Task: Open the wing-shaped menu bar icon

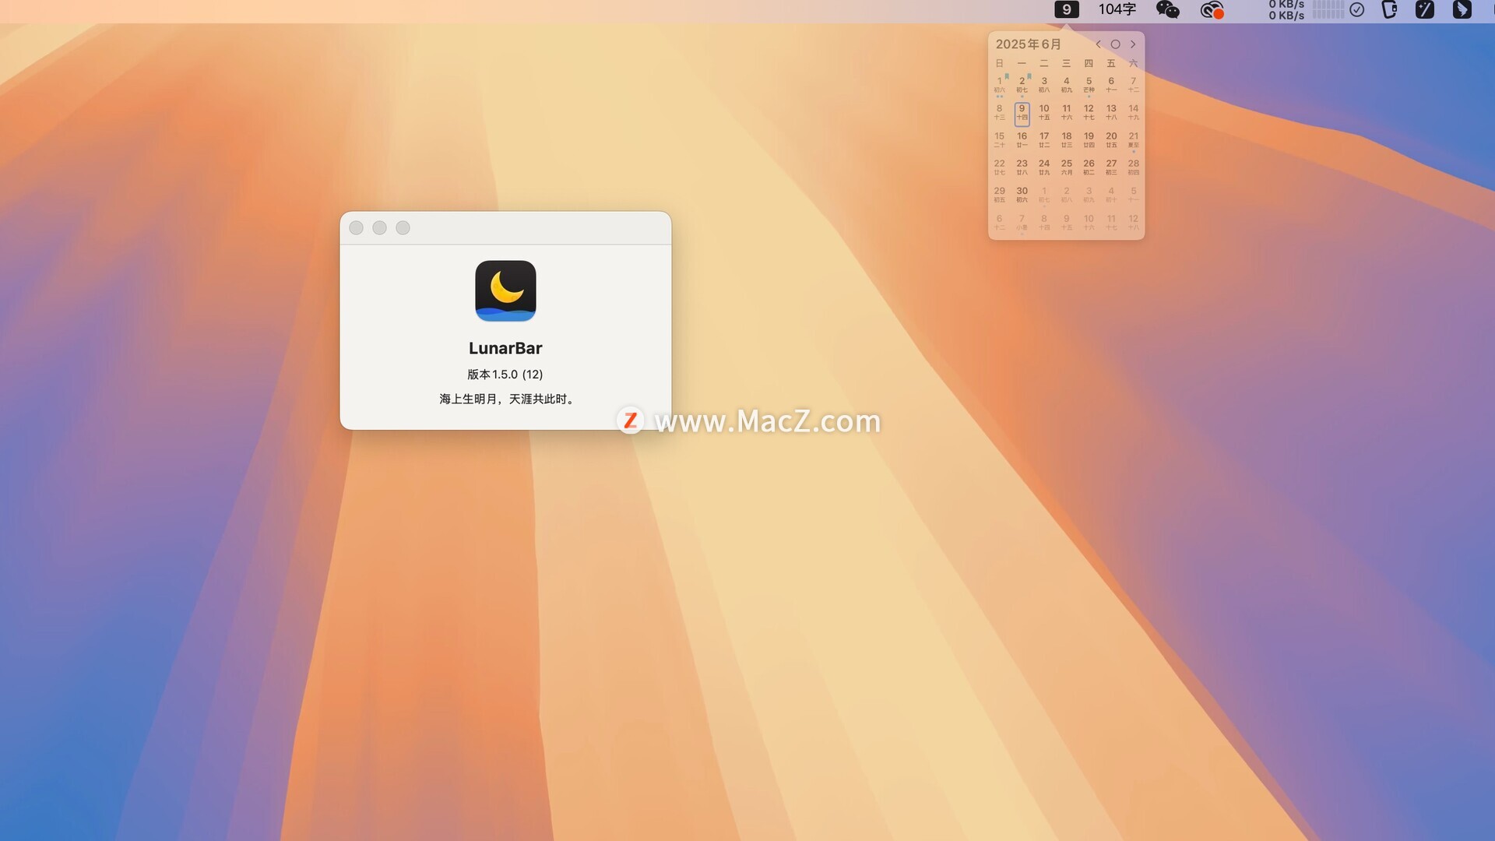Action: [1462, 9]
